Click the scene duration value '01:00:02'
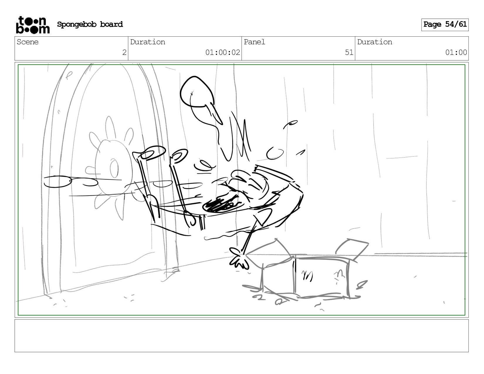This screenshot has height=374, width=484. point(223,53)
